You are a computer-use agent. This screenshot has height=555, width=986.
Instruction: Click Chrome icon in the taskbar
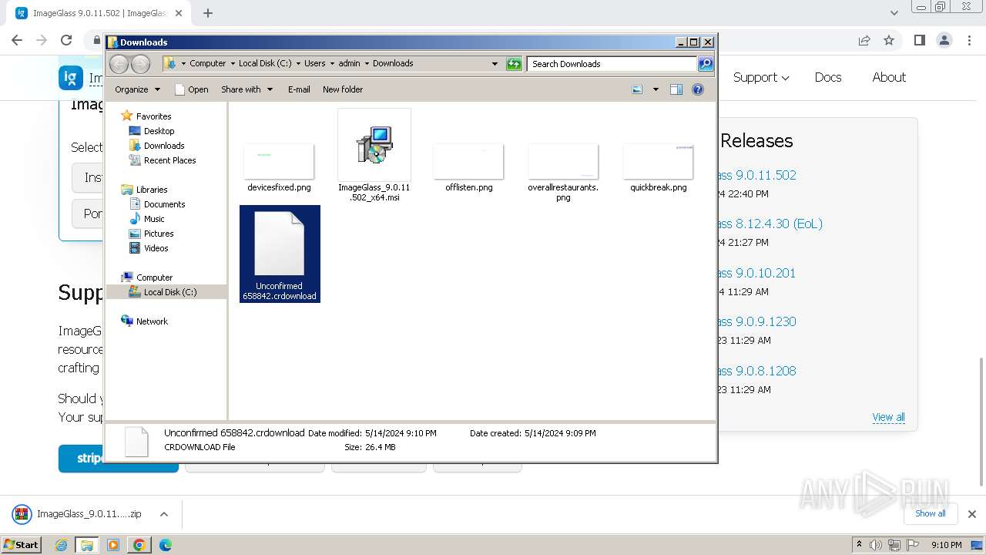click(139, 545)
